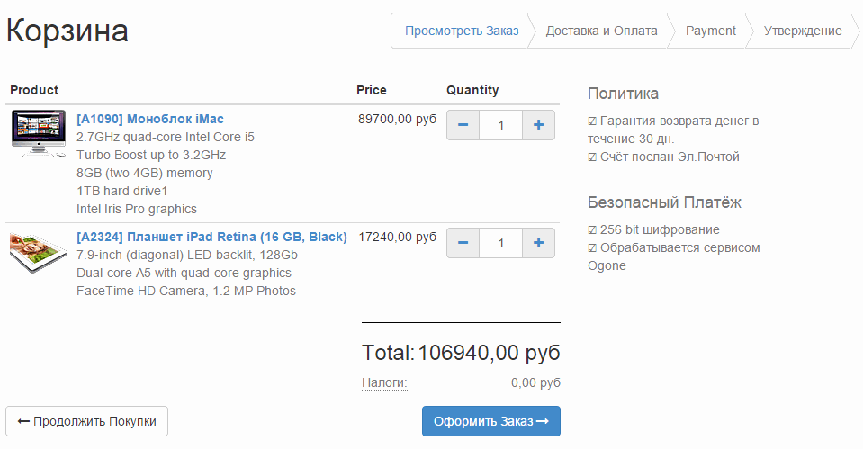Open the iPad Retina product thumbnail
863x449 pixels.
pyautogui.click(x=39, y=252)
